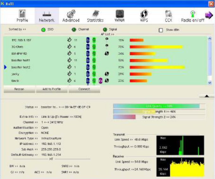This screenshot has height=179, width=215.
Task: Click the 70% signal bar of 3G-Chats
Action: click(156, 47)
